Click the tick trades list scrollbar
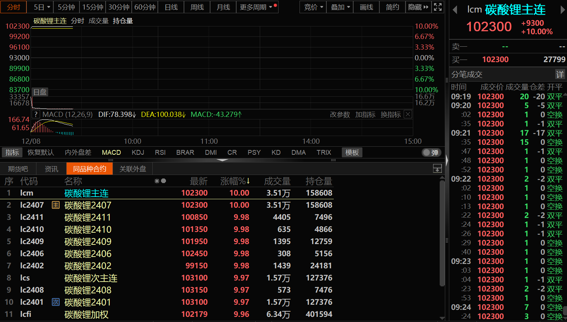567x322 pixels. click(565, 310)
